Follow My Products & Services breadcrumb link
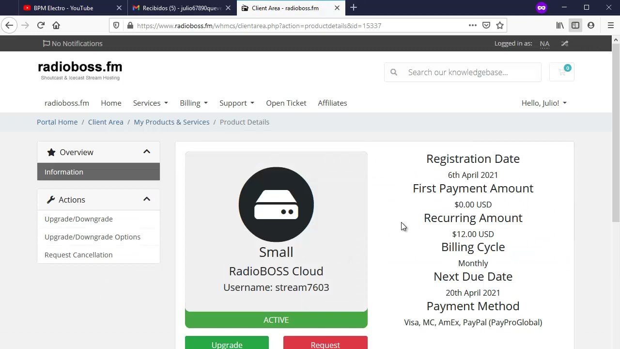 [171, 122]
